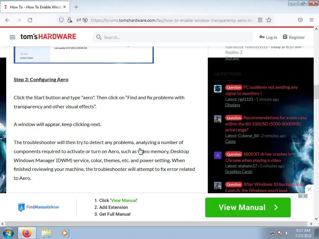
Task: Open the tracking protection shield icon
Action: coord(61,20)
